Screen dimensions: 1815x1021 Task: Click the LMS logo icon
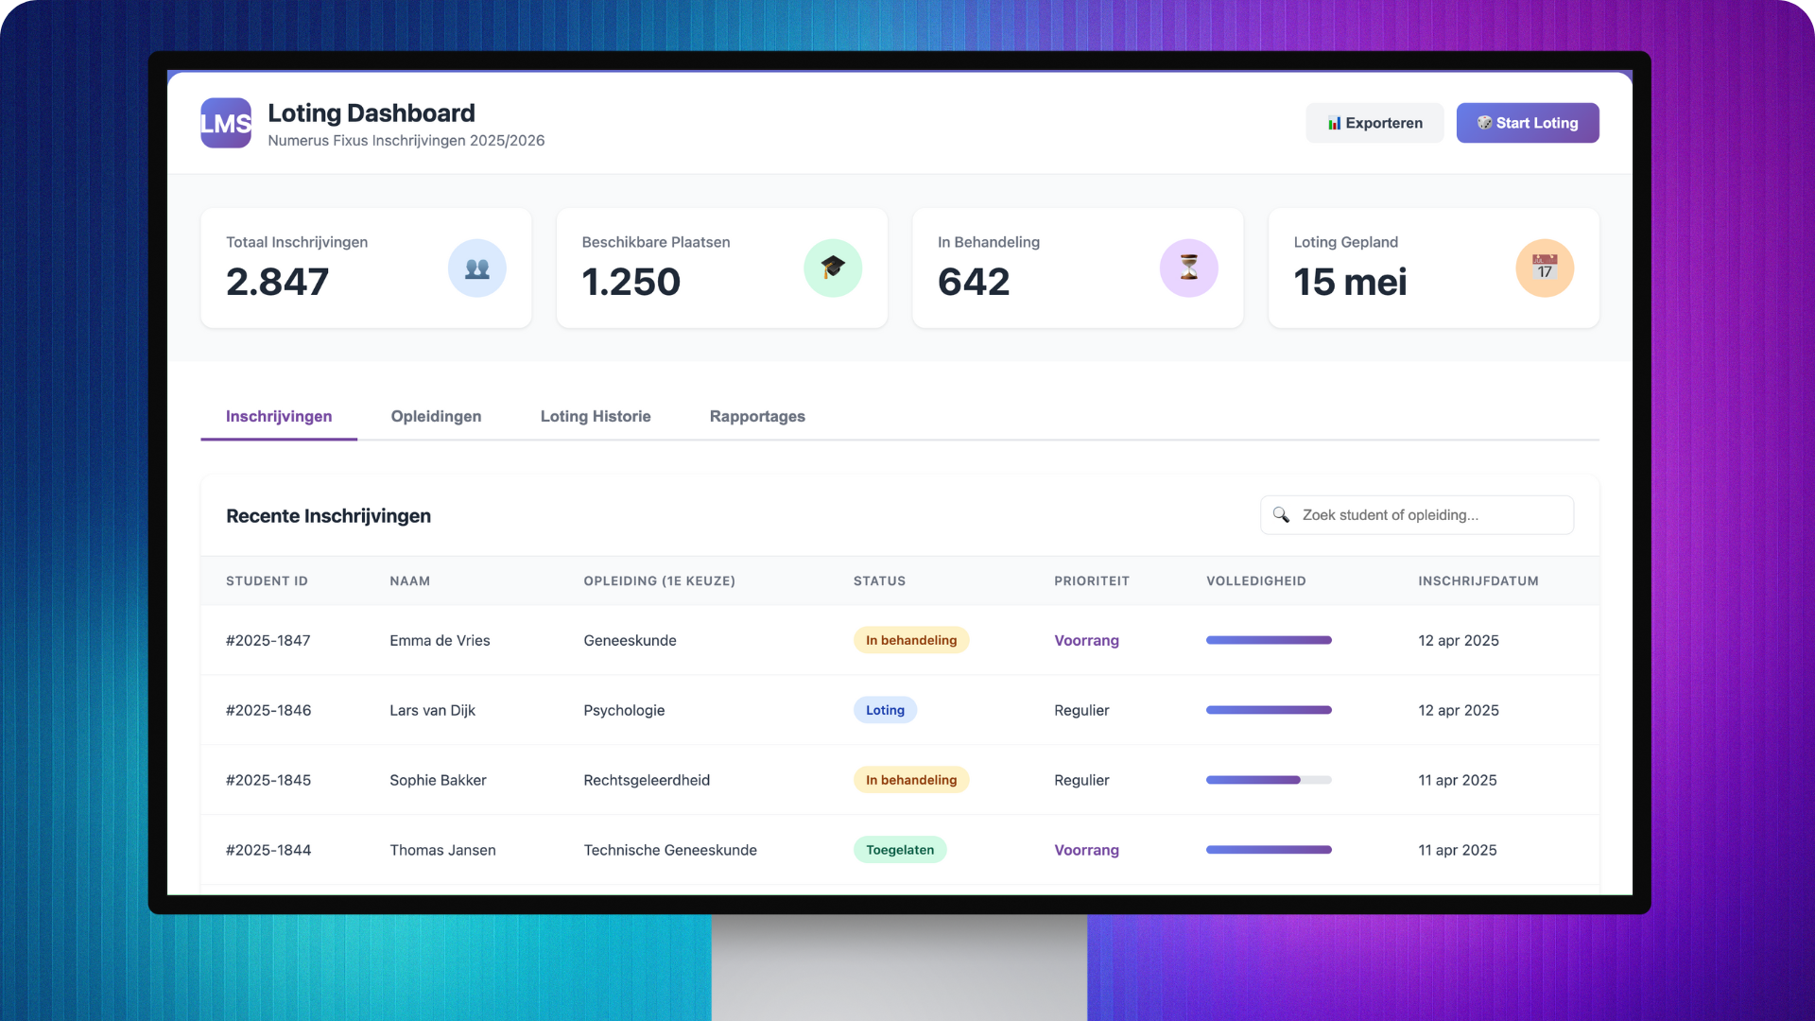pyautogui.click(x=225, y=123)
